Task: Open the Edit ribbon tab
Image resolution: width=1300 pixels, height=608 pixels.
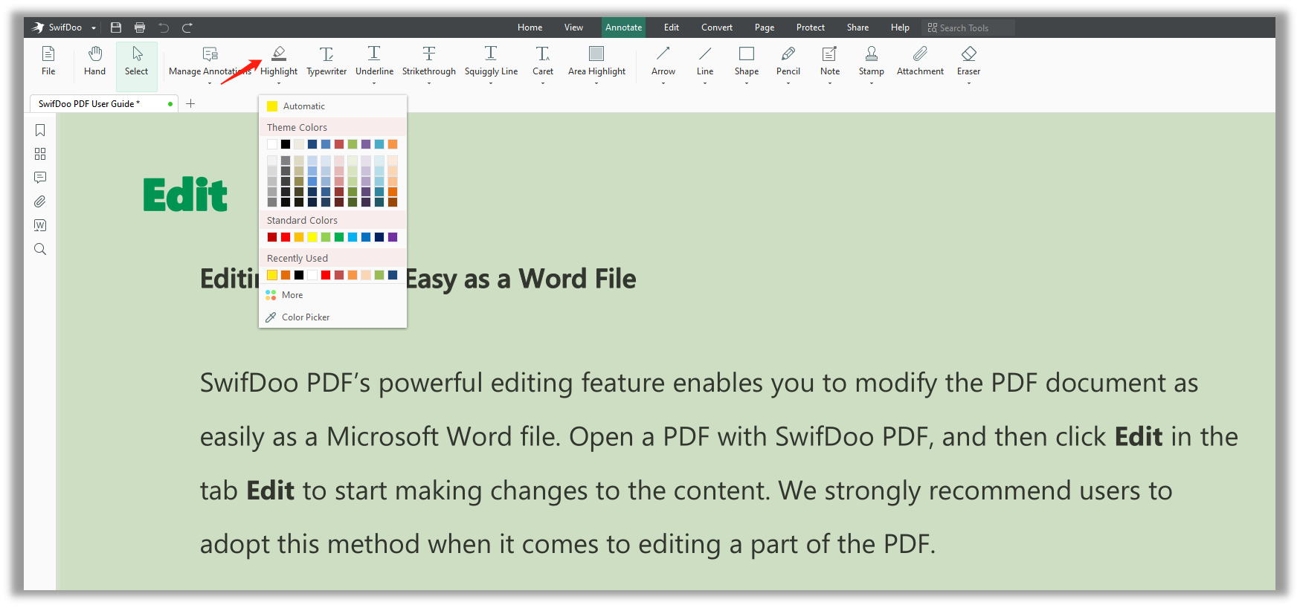Action: 672,28
